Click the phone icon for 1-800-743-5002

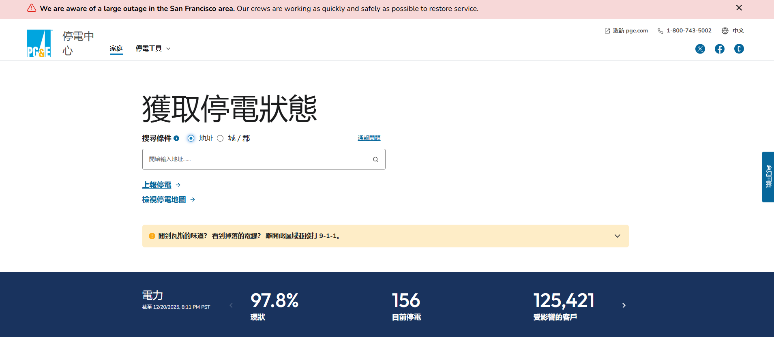pos(660,31)
